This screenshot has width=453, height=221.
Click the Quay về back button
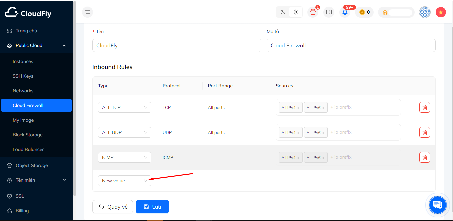click(x=113, y=207)
